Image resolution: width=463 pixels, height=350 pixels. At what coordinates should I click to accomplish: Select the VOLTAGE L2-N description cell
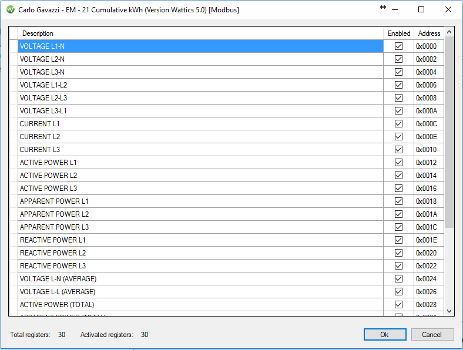click(201, 59)
